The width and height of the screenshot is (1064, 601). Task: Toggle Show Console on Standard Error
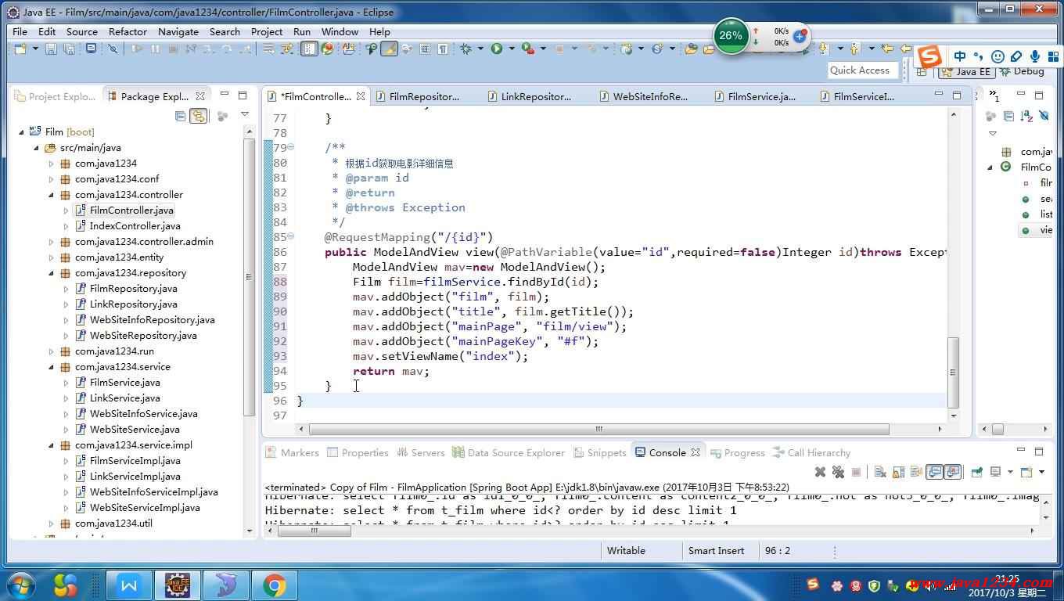coord(952,472)
